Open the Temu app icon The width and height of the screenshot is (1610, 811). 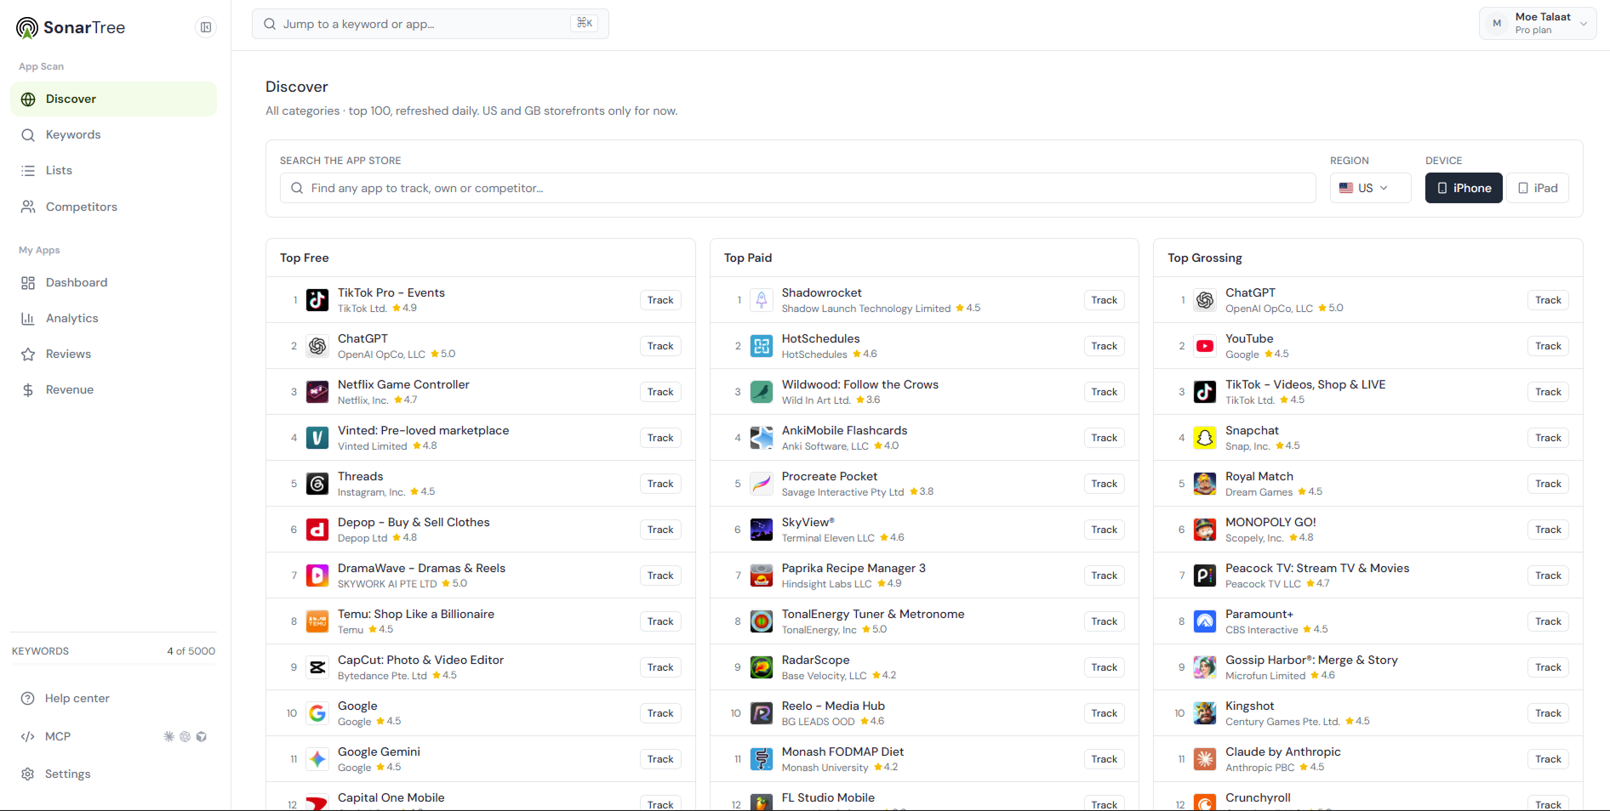point(317,621)
